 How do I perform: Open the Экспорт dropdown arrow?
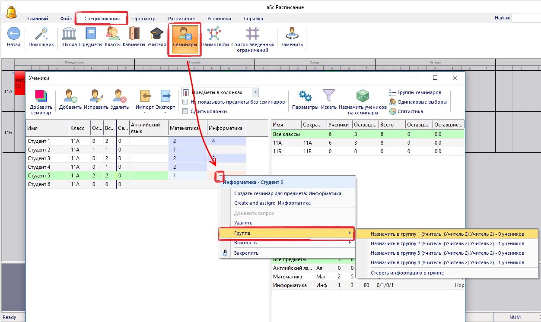click(x=165, y=113)
